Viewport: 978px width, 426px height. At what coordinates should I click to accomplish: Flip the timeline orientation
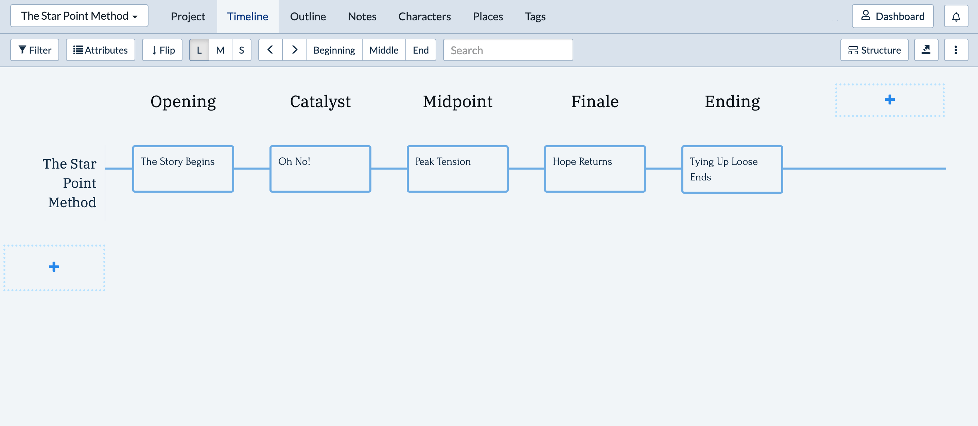coord(162,50)
